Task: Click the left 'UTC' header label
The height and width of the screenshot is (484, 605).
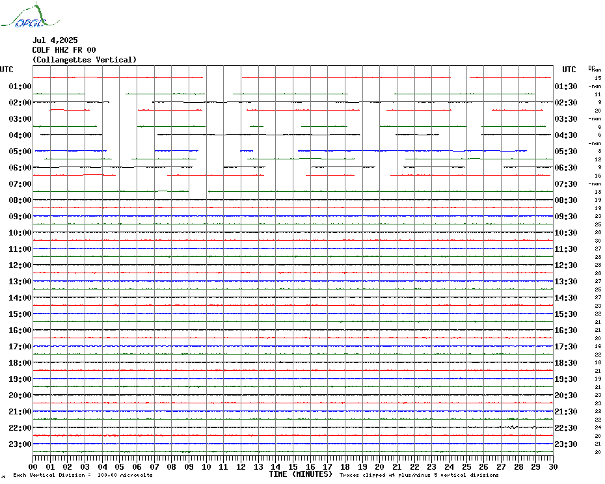Action: click(x=7, y=70)
